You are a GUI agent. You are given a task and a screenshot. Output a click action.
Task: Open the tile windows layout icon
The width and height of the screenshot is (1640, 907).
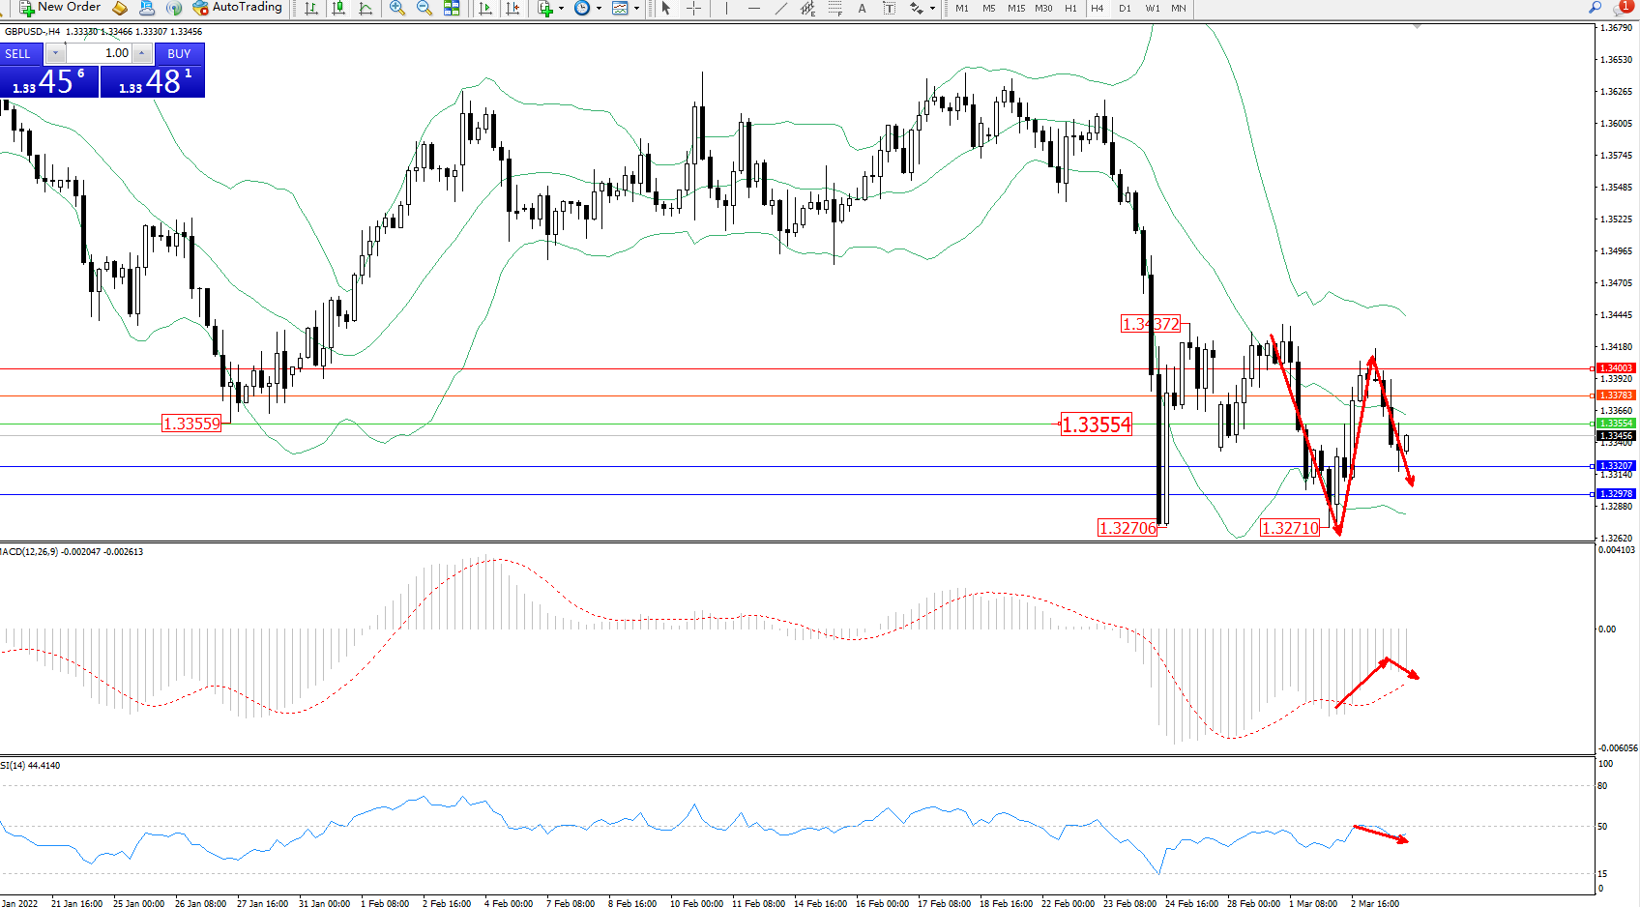point(452,8)
